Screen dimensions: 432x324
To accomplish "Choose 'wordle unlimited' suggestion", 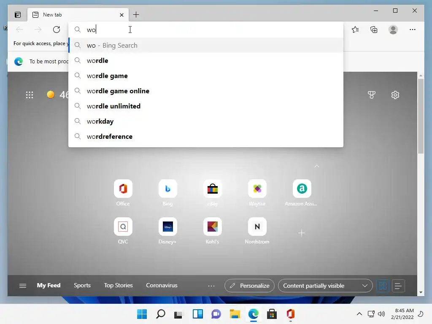I will pyautogui.click(x=206, y=106).
